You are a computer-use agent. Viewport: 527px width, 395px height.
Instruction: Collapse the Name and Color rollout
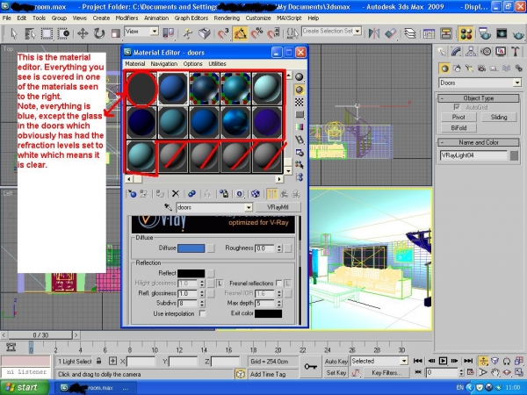(x=479, y=142)
